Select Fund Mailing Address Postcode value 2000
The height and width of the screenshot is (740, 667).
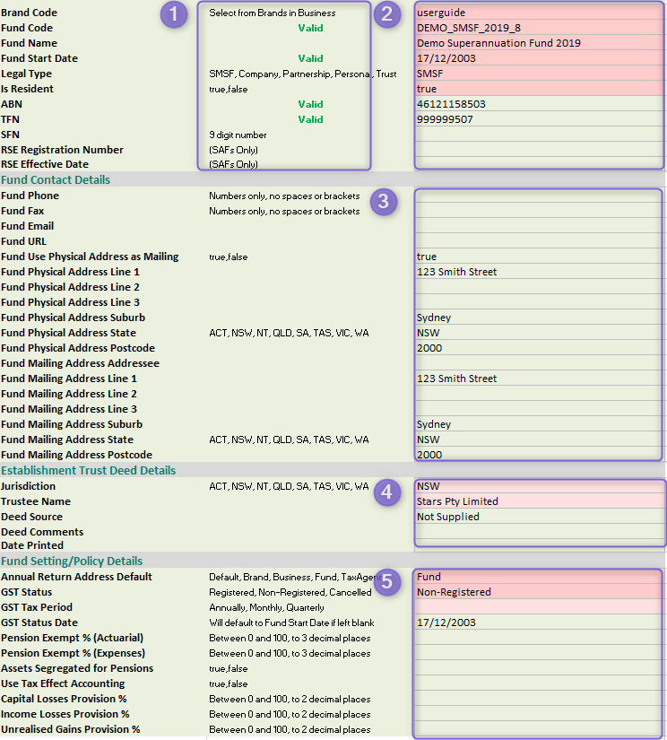[539, 454]
